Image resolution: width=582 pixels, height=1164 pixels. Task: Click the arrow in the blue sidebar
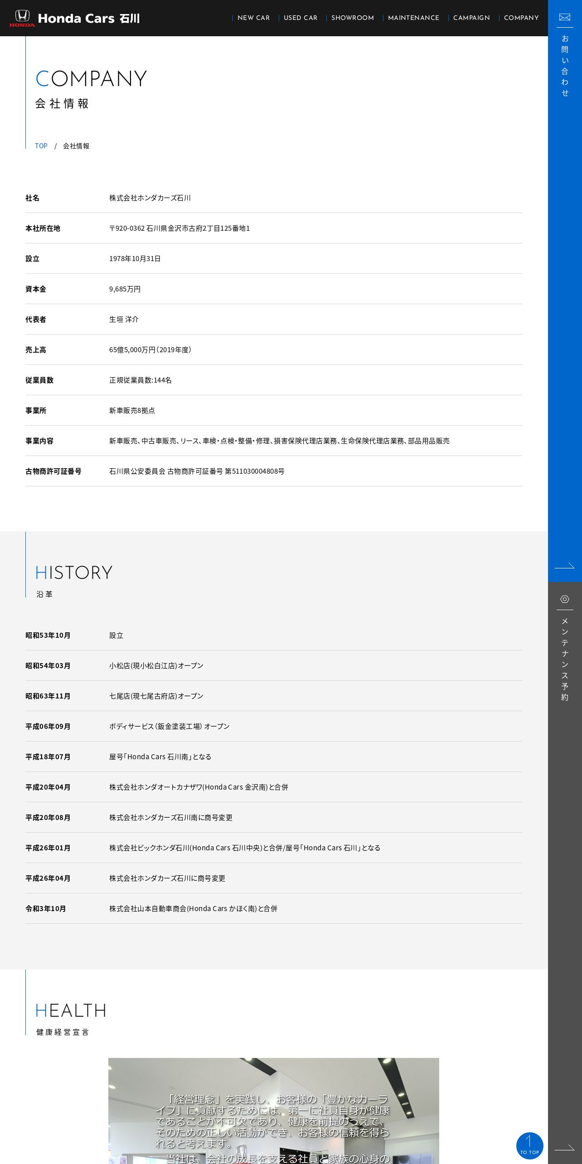click(565, 565)
